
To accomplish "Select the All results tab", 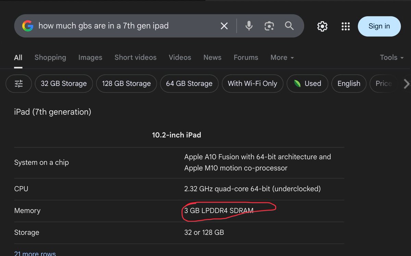I will [x=18, y=58].
